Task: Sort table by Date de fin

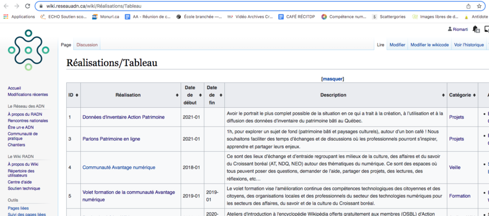Action: click(x=214, y=95)
